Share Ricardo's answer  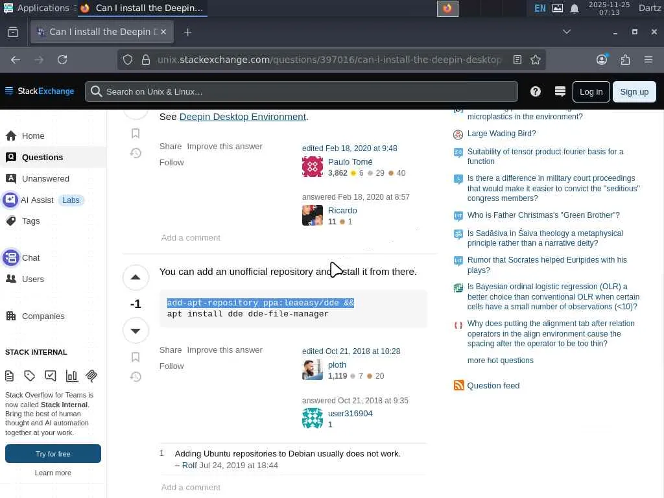pos(171,146)
